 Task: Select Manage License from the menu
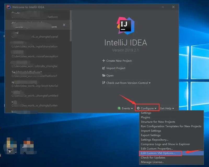click(152, 162)
